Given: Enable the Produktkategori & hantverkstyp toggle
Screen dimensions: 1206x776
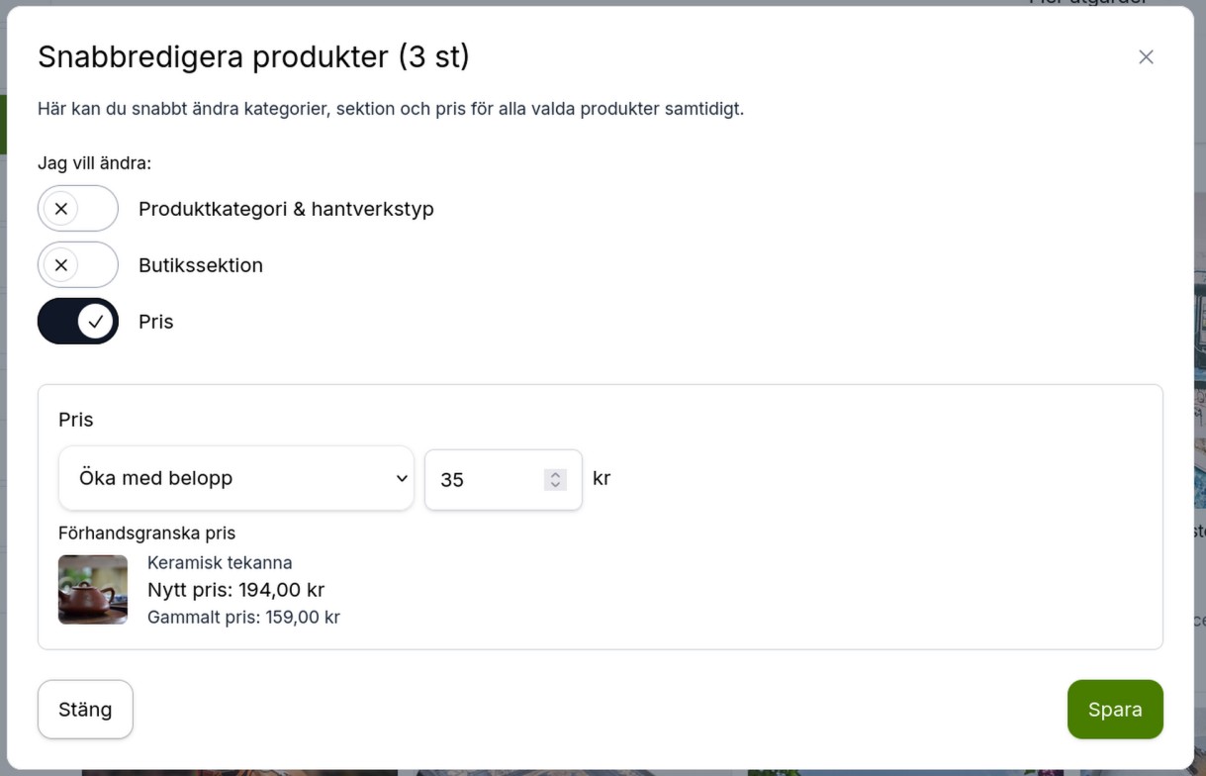Looking at the screenshot, I should click(77, 208).
